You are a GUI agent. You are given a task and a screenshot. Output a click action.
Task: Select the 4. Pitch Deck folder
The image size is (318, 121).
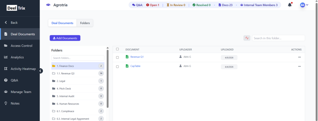[78, 89]
